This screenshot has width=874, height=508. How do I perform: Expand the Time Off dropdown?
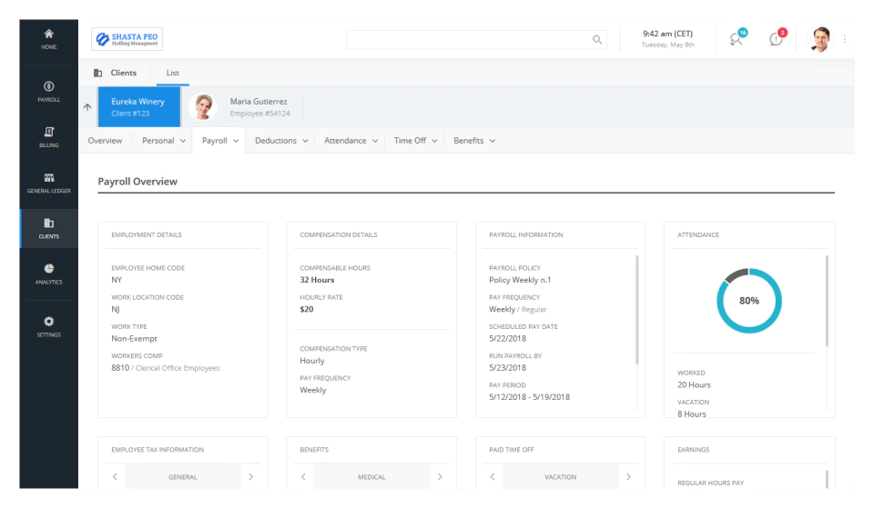pos(415,141)
